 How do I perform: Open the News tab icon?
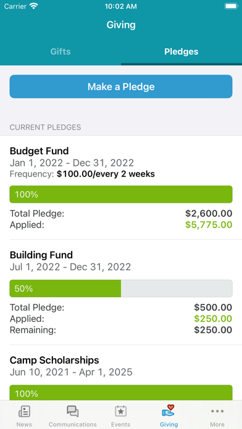coord(24,411)
